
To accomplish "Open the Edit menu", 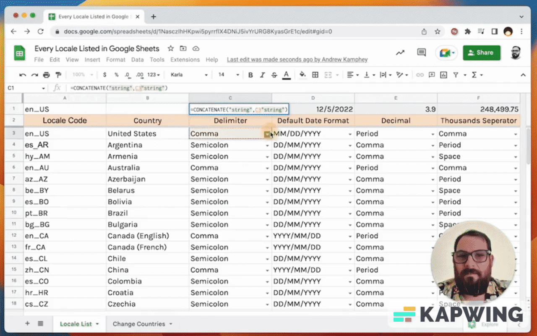I will point(55,60).
